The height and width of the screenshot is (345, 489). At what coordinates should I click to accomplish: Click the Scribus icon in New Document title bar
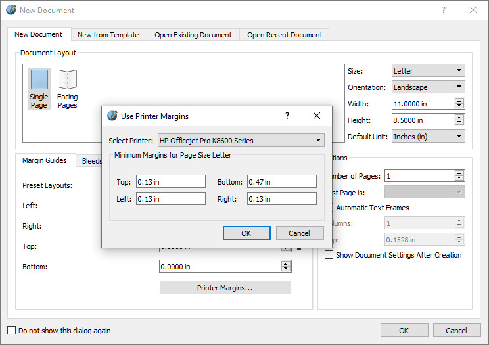coord(11,11)
